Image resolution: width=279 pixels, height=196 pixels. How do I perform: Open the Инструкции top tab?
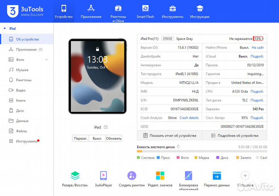point(200,11)
